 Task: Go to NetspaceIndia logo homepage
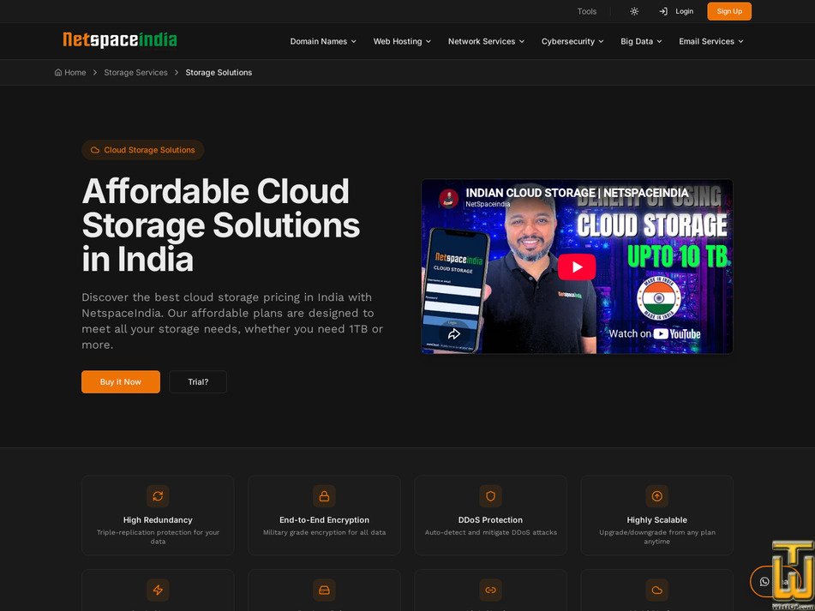point(120,40)
